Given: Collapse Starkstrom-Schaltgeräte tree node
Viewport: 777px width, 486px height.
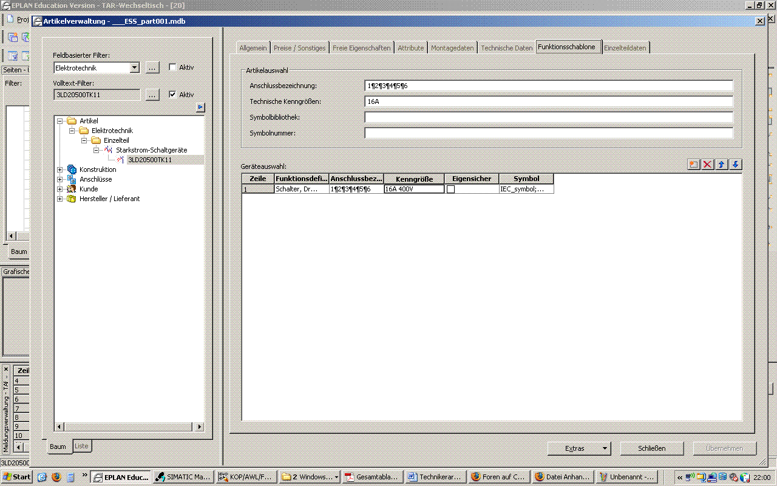Looking at the screenshot, I should (97, 151).
